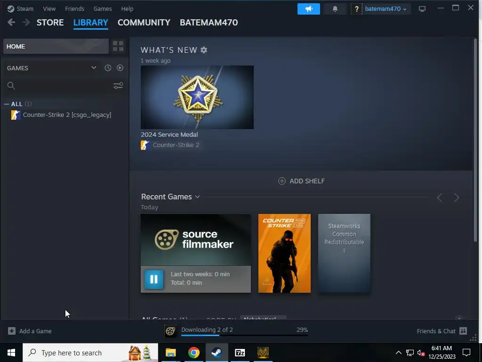Open the 2024 Service Medal news image
The height and width of the screenshot is (362, 482).
pos(197,97)
